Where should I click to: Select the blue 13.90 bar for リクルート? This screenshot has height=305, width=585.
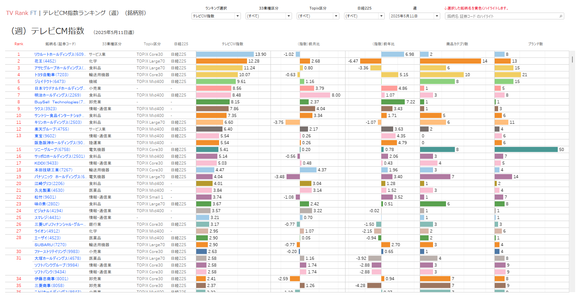[x=225, y=54]
